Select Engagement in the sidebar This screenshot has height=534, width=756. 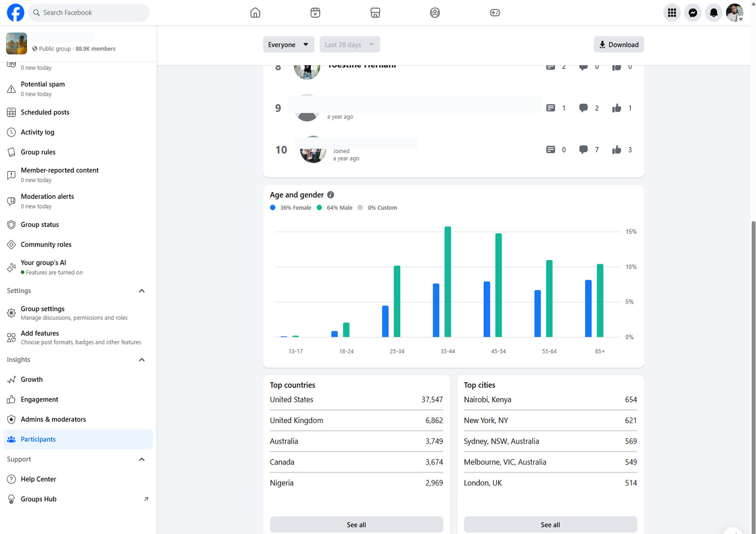tap(39, 400)
